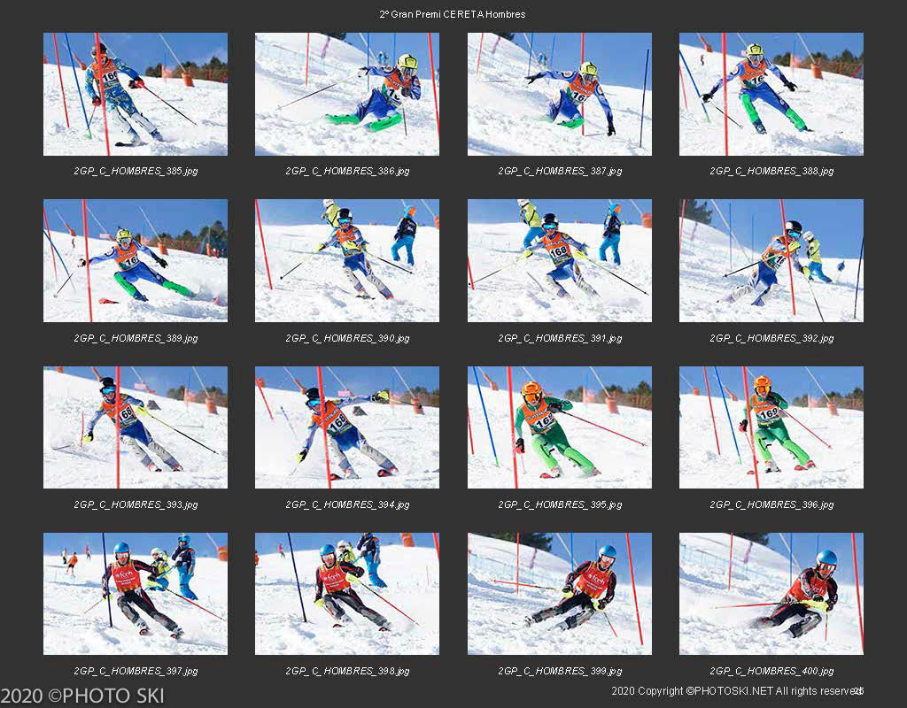Select bib 169 image 2GP_C_HOMBRES_396.jpg
This screenshot has width=907, height=708.
click(x=771, y=427)
